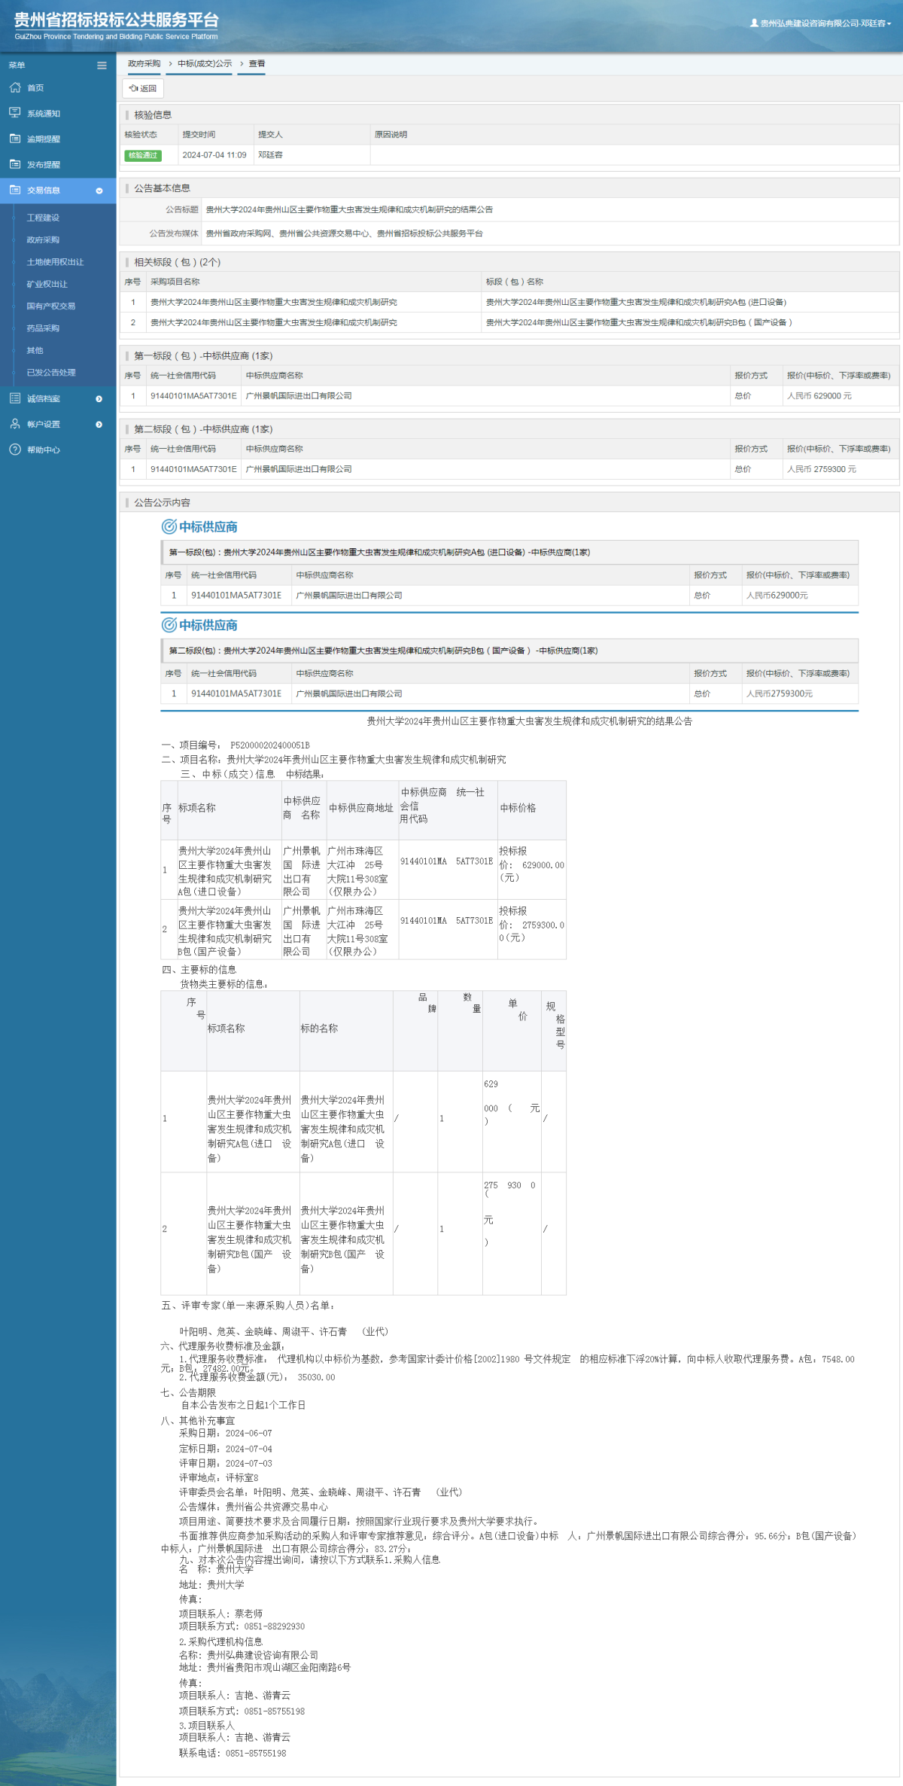Image resolution: width=903 pixels, height=1786 pixels.
Task: Click the 采购日期：2024-06-07 line
Action: (226, 1434)
